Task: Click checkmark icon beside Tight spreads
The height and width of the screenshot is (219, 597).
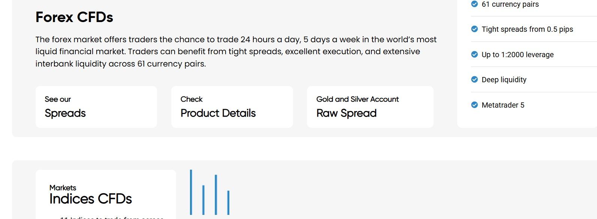Action: pos(474,29)
